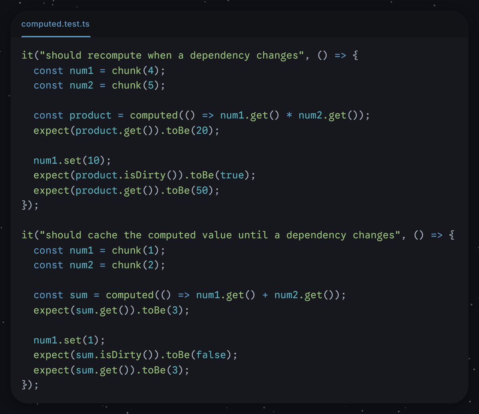Click the "const sum = computed" line

190,295
